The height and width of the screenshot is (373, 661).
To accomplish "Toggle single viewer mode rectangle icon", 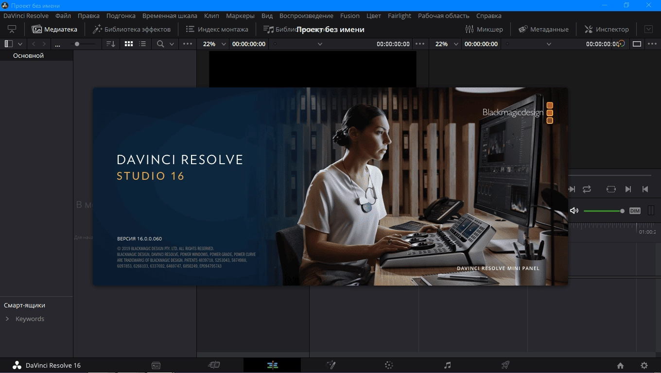I will tap(637, 44).
